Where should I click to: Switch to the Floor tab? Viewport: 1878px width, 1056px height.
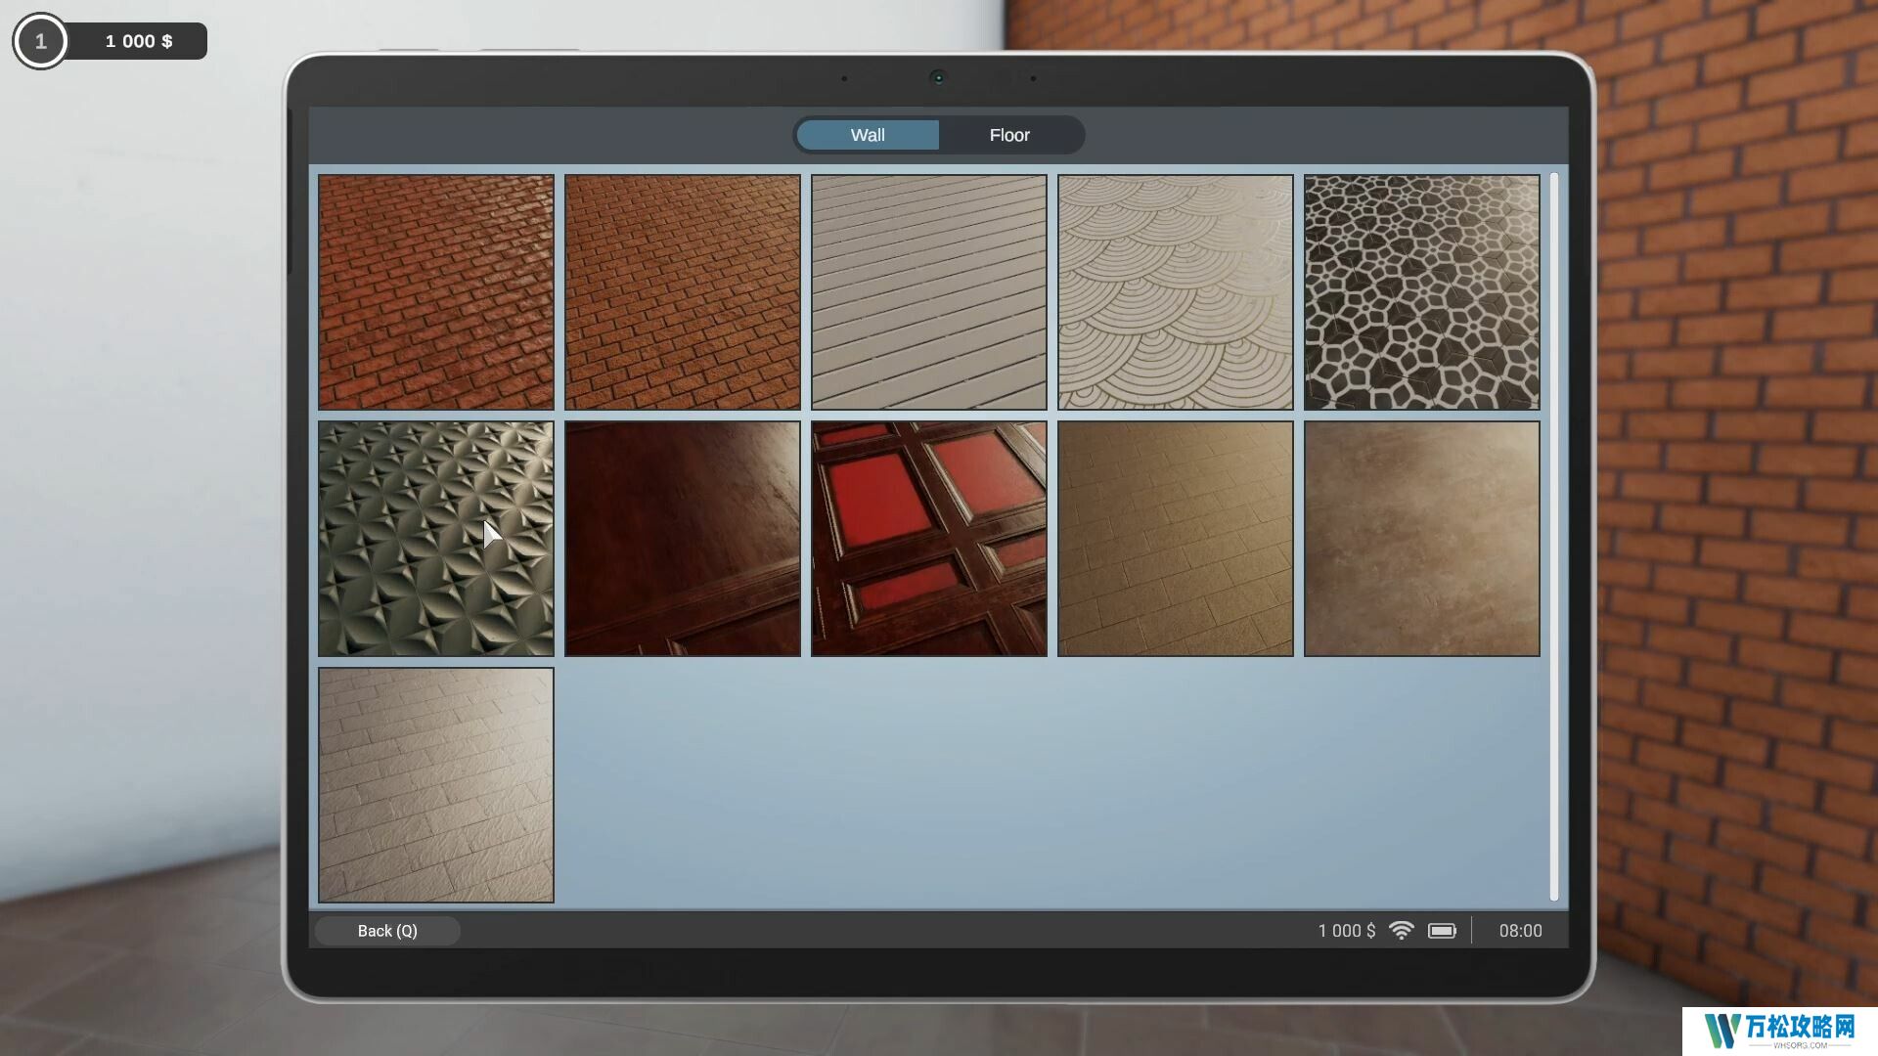pos(1009,135)
